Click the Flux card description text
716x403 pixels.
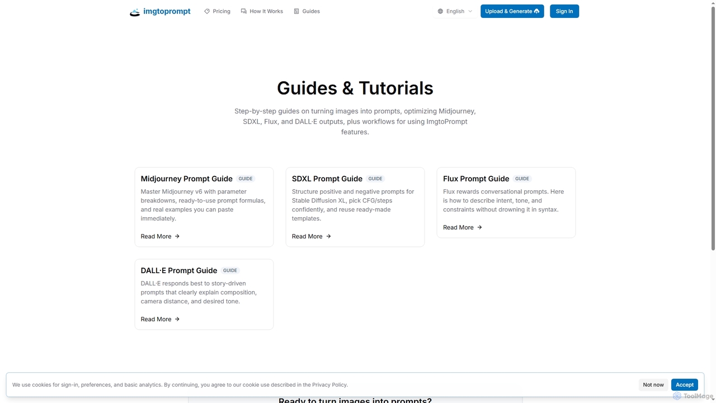(x=503, y=200)
